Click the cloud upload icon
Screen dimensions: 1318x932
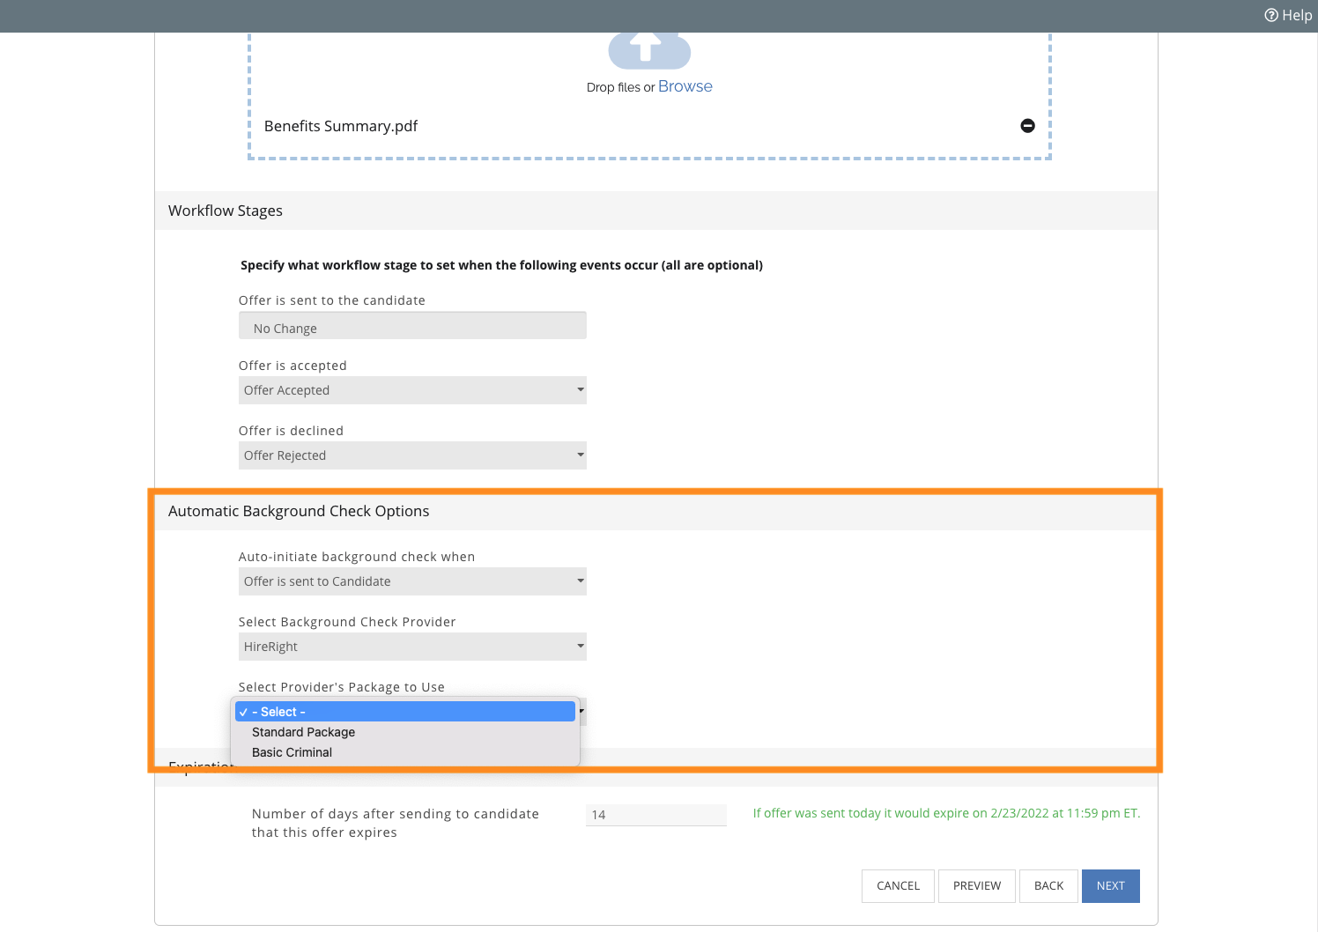tap(648, 49)
